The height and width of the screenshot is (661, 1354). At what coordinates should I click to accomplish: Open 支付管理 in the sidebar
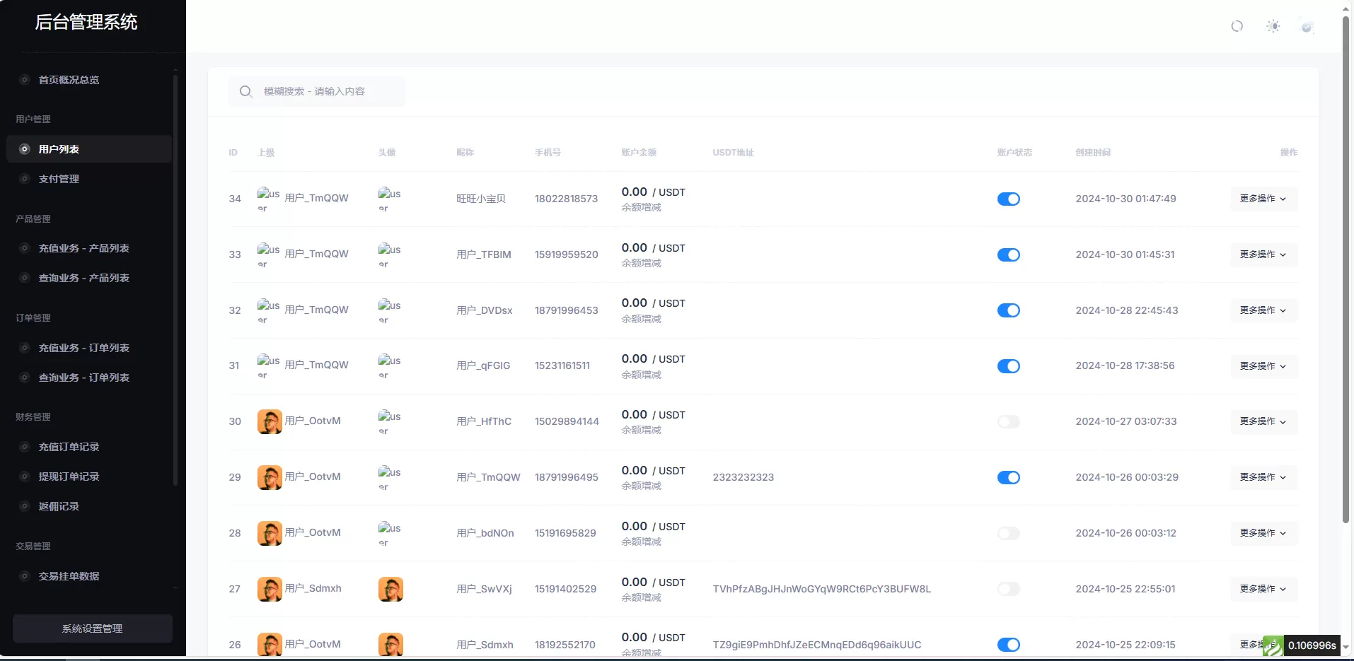point(59,179)
